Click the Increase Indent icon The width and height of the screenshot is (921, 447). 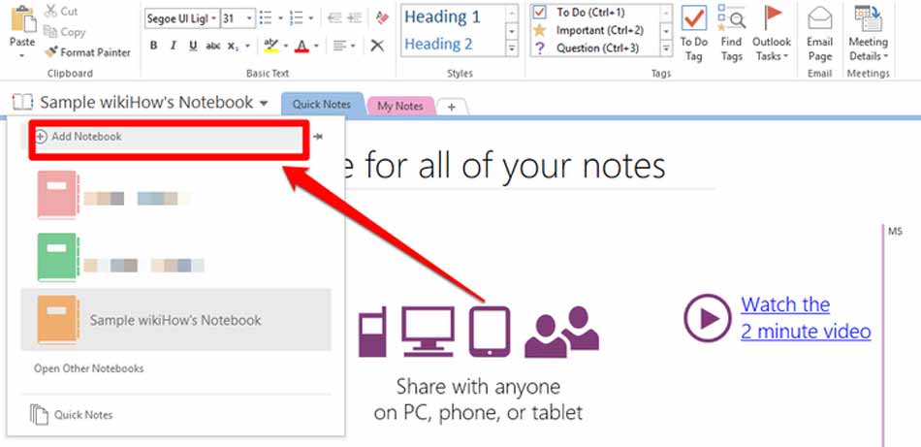coord(354,18)
